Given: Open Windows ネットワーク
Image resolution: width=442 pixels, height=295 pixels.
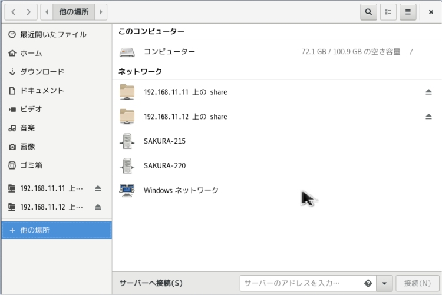Looking at the screenshot, I should pos(180,190).
